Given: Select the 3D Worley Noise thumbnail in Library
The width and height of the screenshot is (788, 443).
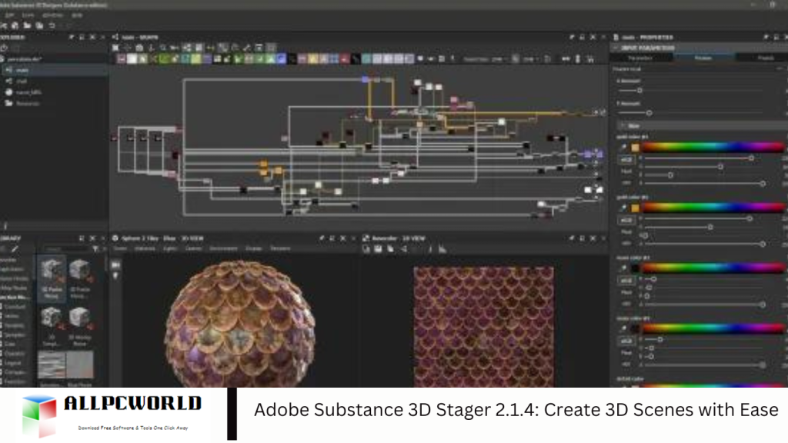Looking at the screenshot, I should pos(79,326).
